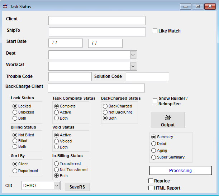
Task: Select Transferred under In-Billing Status
Action: click(x=56, y=164)
